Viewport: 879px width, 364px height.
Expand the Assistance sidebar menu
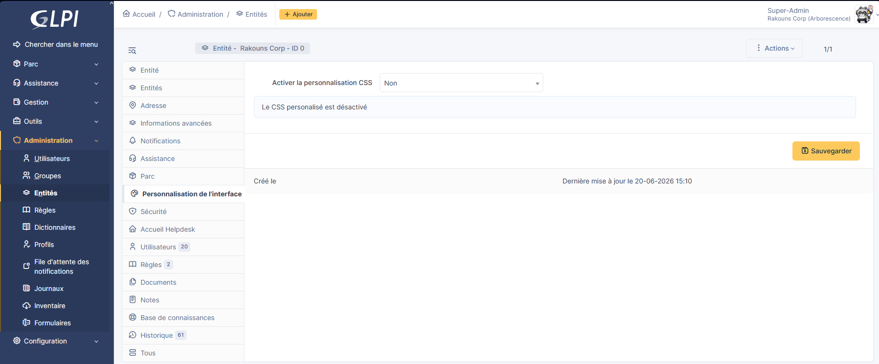55,83
